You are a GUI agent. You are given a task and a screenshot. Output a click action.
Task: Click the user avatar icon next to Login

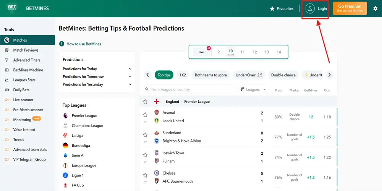coord(310,8)
